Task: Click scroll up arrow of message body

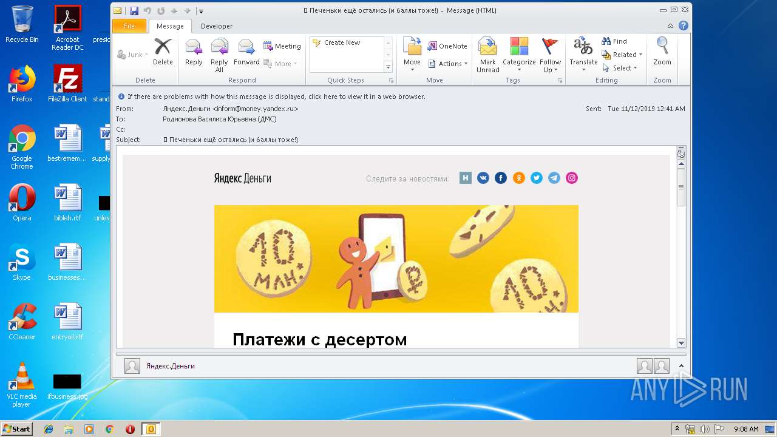Action: coord(681,164)
